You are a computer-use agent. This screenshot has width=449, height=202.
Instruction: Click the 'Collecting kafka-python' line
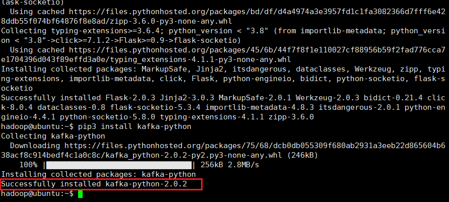pos(53,136)
